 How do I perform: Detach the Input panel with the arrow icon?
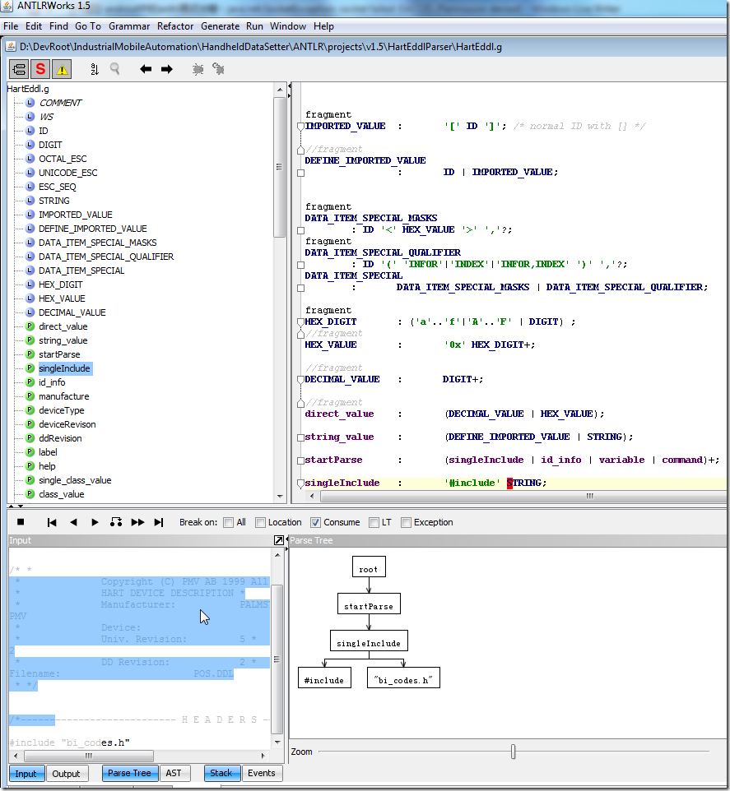tap(279, 540)
